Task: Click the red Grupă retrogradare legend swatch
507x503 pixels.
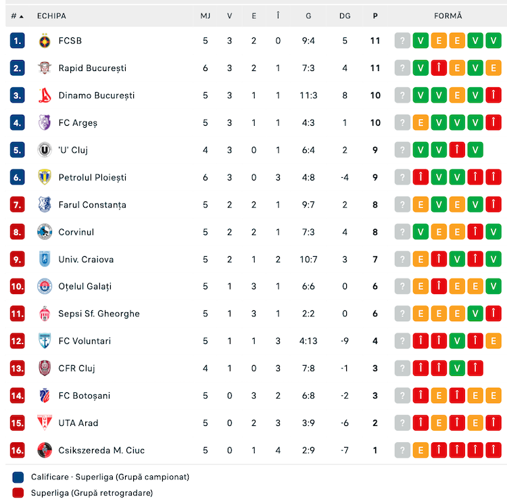Action: click(18, 493)
